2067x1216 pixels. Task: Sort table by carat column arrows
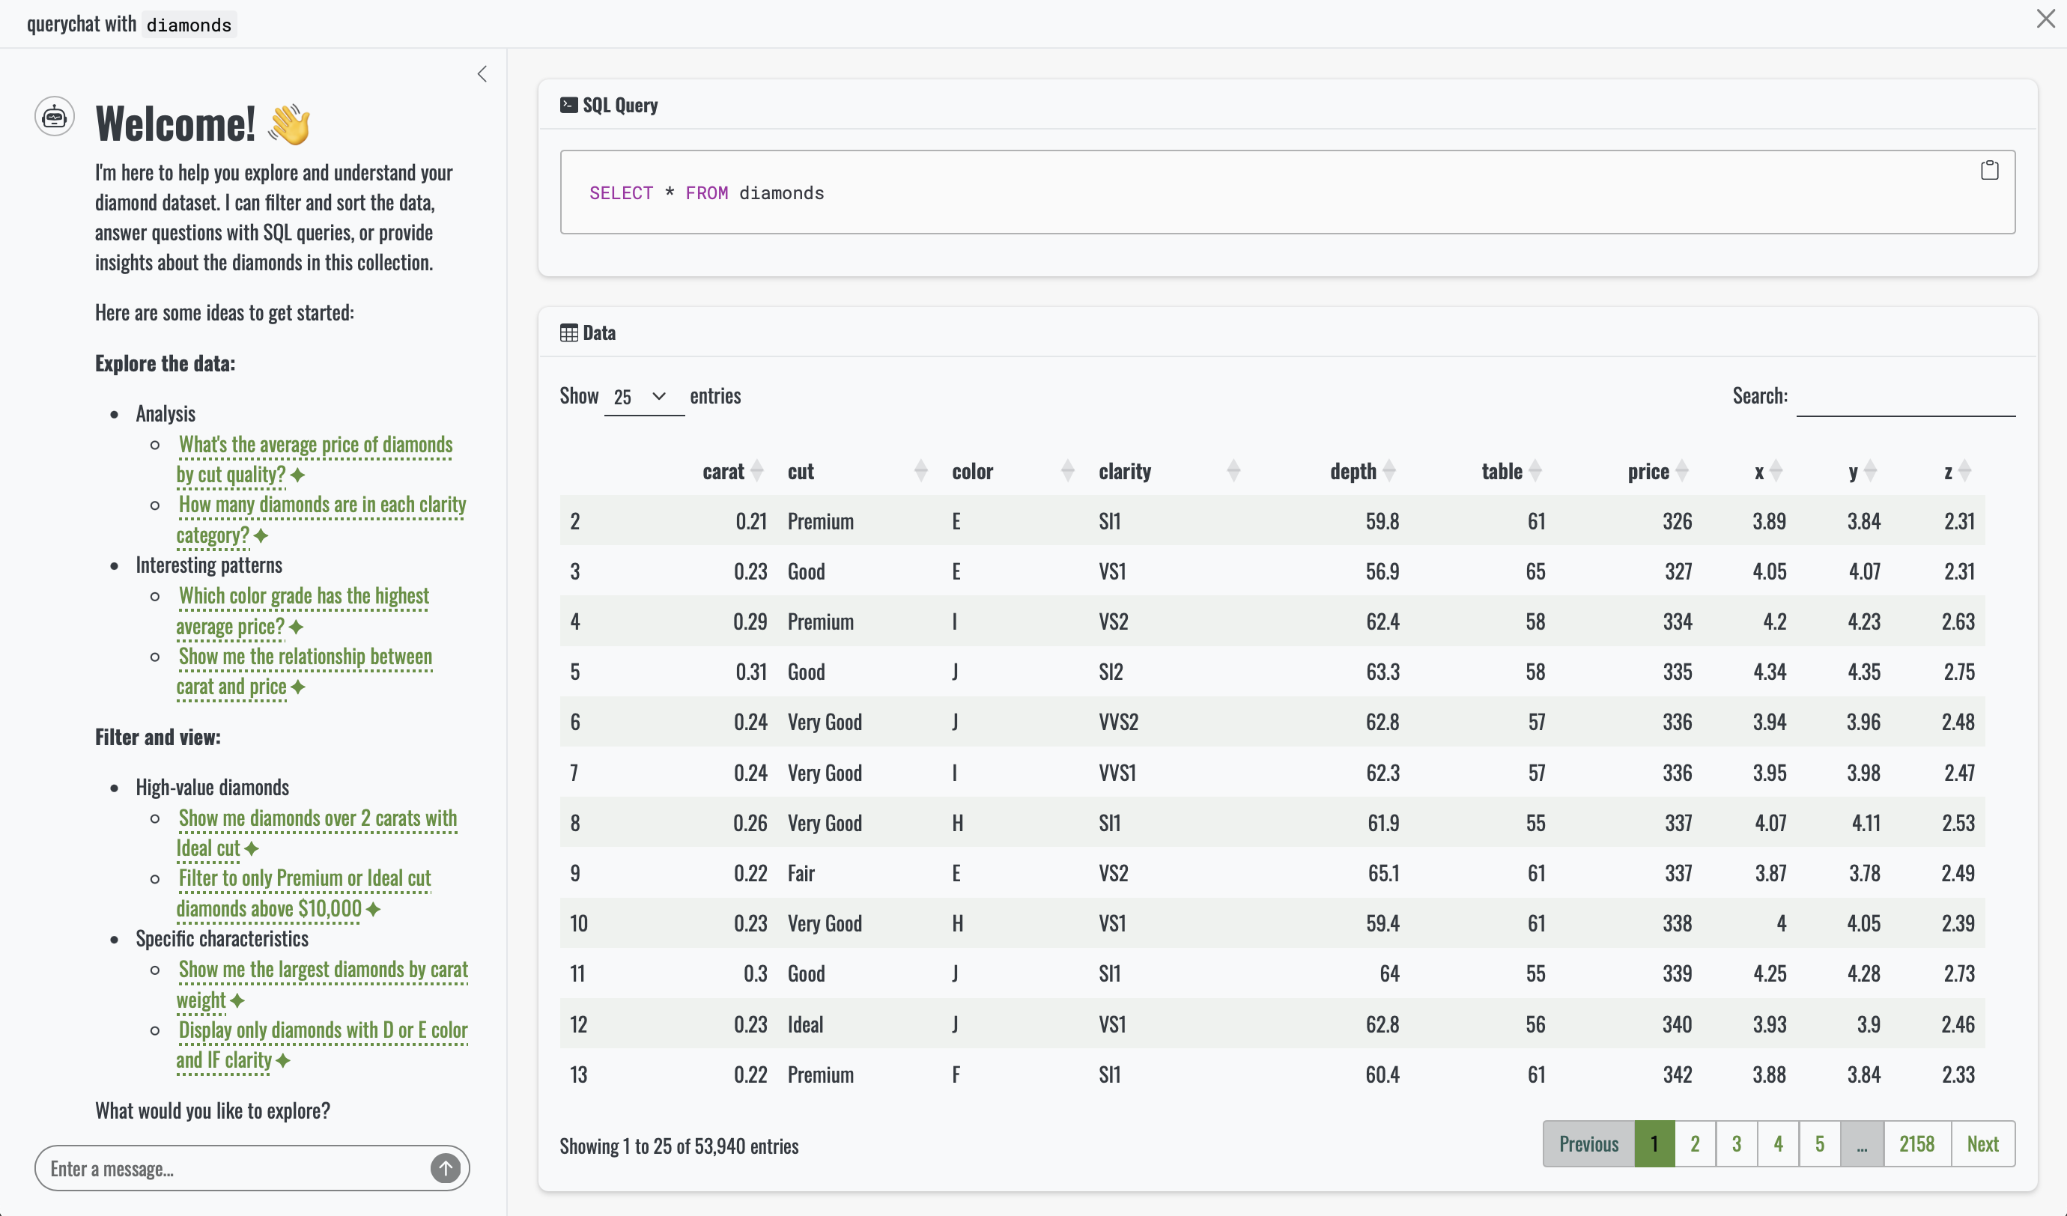[757, 472]
